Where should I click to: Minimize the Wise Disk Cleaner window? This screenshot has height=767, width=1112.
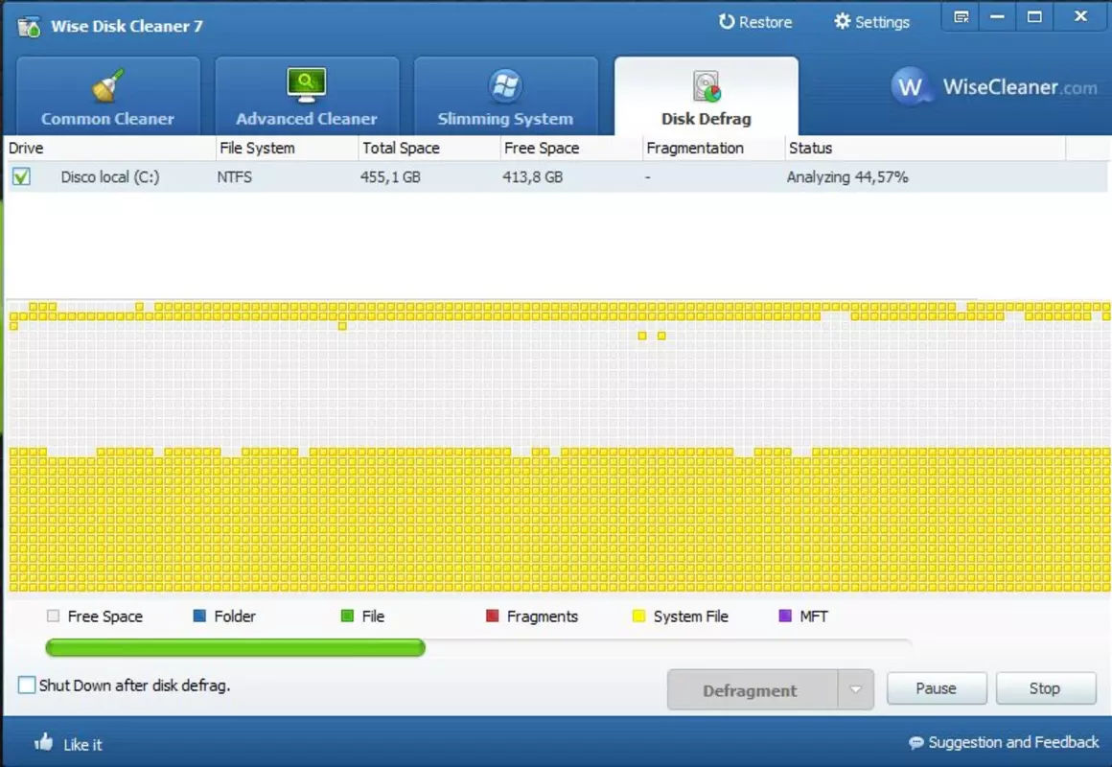click(997, 17)
